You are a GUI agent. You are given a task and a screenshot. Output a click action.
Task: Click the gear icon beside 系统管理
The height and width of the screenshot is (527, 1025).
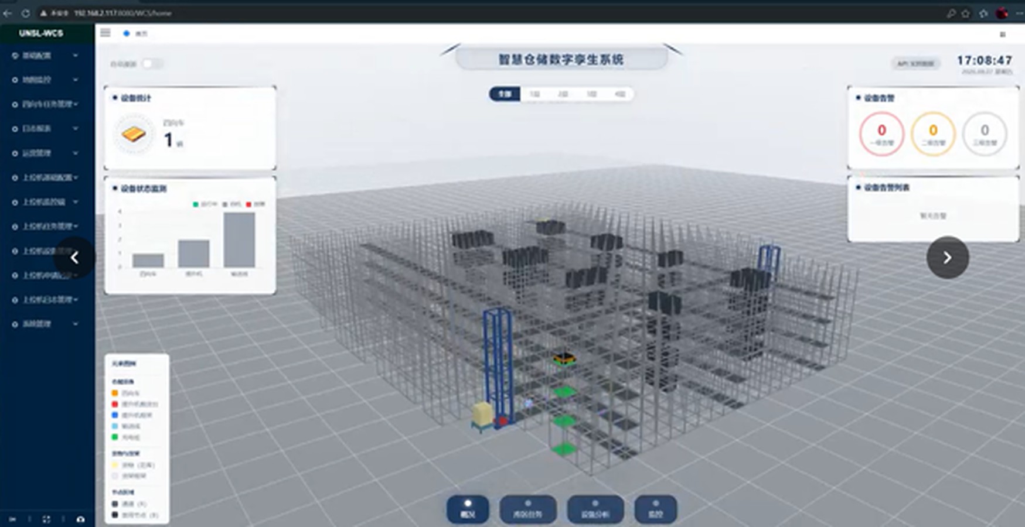point(15,324)
